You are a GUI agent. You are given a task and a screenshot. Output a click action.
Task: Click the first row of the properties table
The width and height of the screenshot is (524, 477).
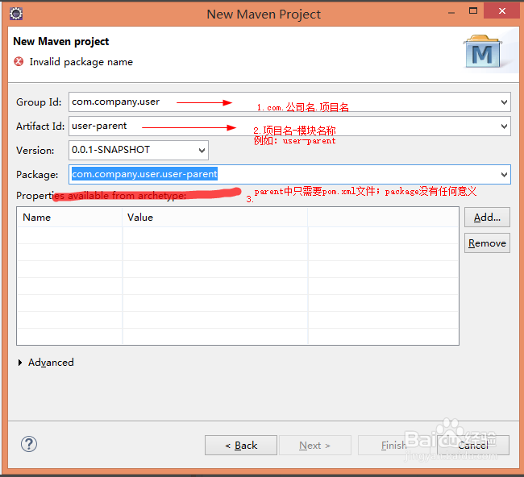click(238, 235)
